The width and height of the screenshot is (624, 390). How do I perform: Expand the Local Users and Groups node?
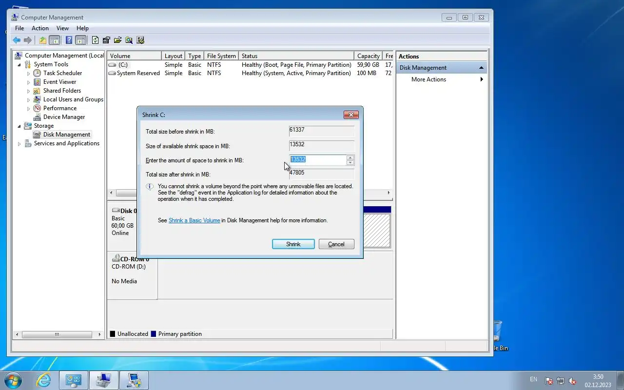click(28, 99)
